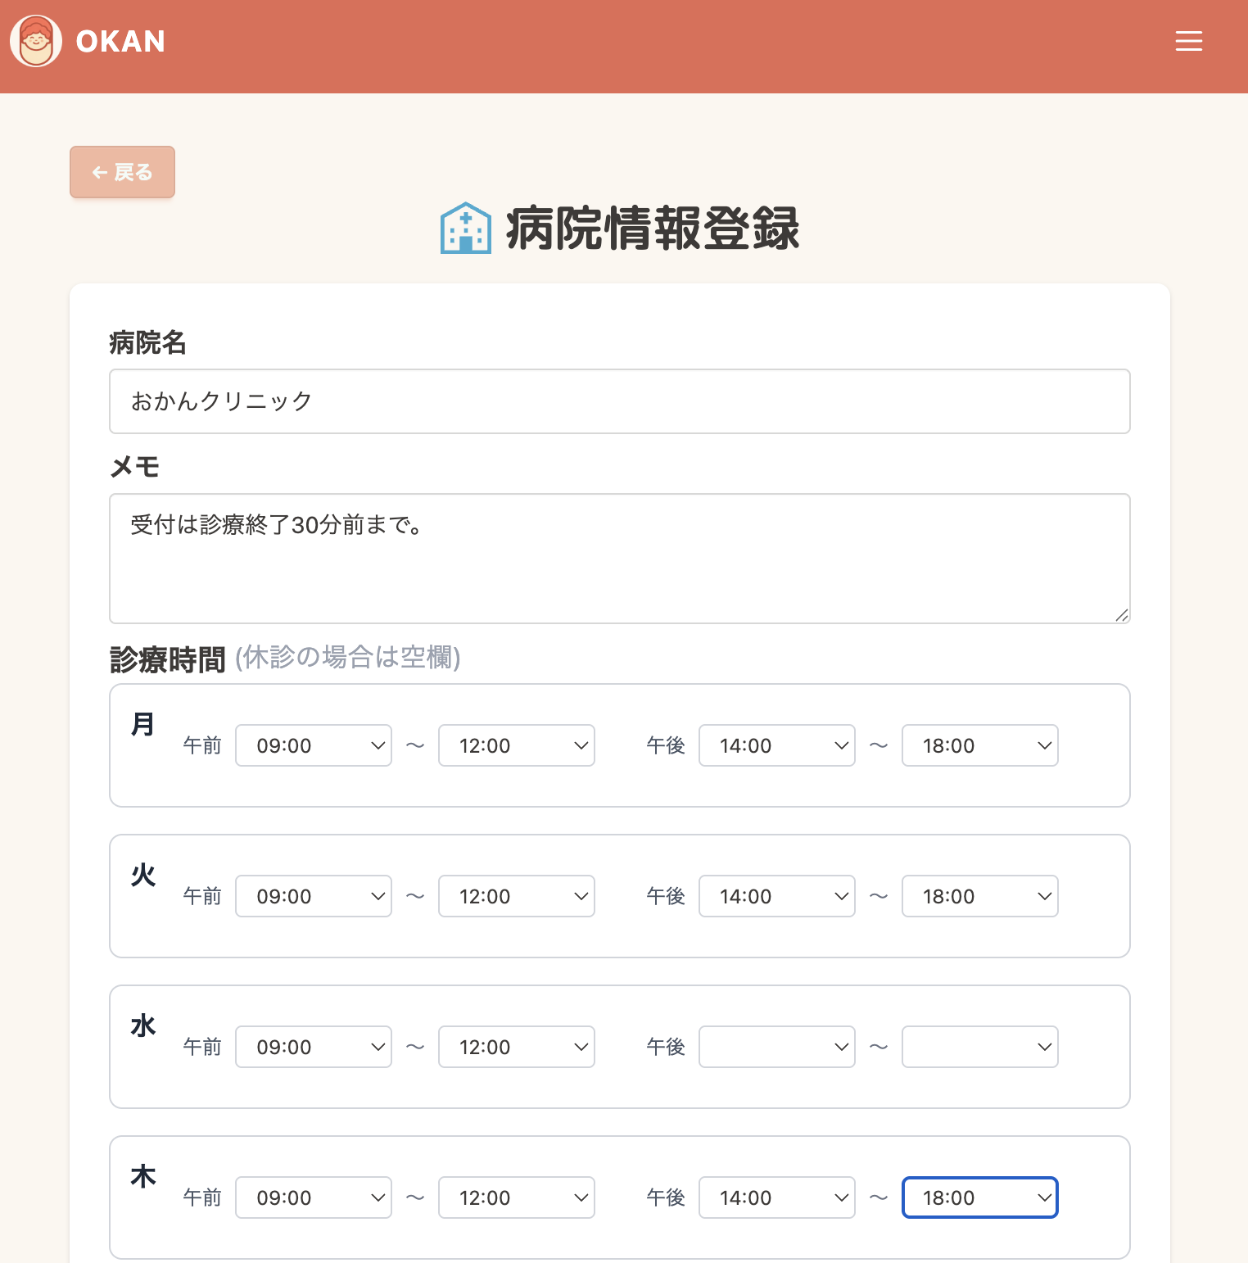Open Wednesday empty afternoon start dropdown
The height and width of the screenshot is (1263, 1248).
[x=775, y=1047]
